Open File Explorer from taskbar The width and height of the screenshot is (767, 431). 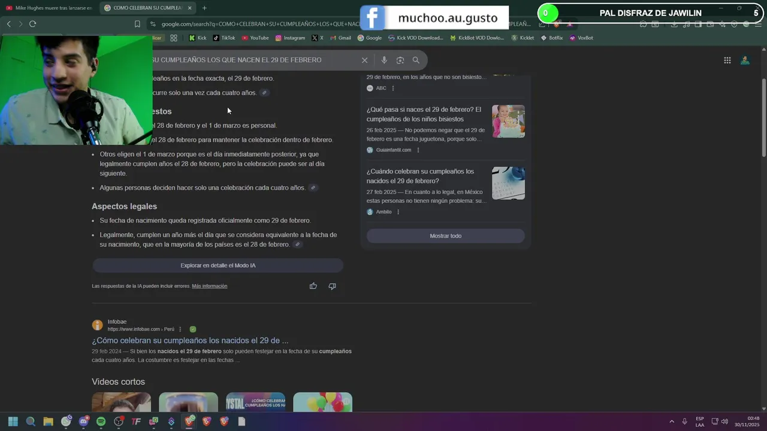pyautogui.click(x=48, y=421)
